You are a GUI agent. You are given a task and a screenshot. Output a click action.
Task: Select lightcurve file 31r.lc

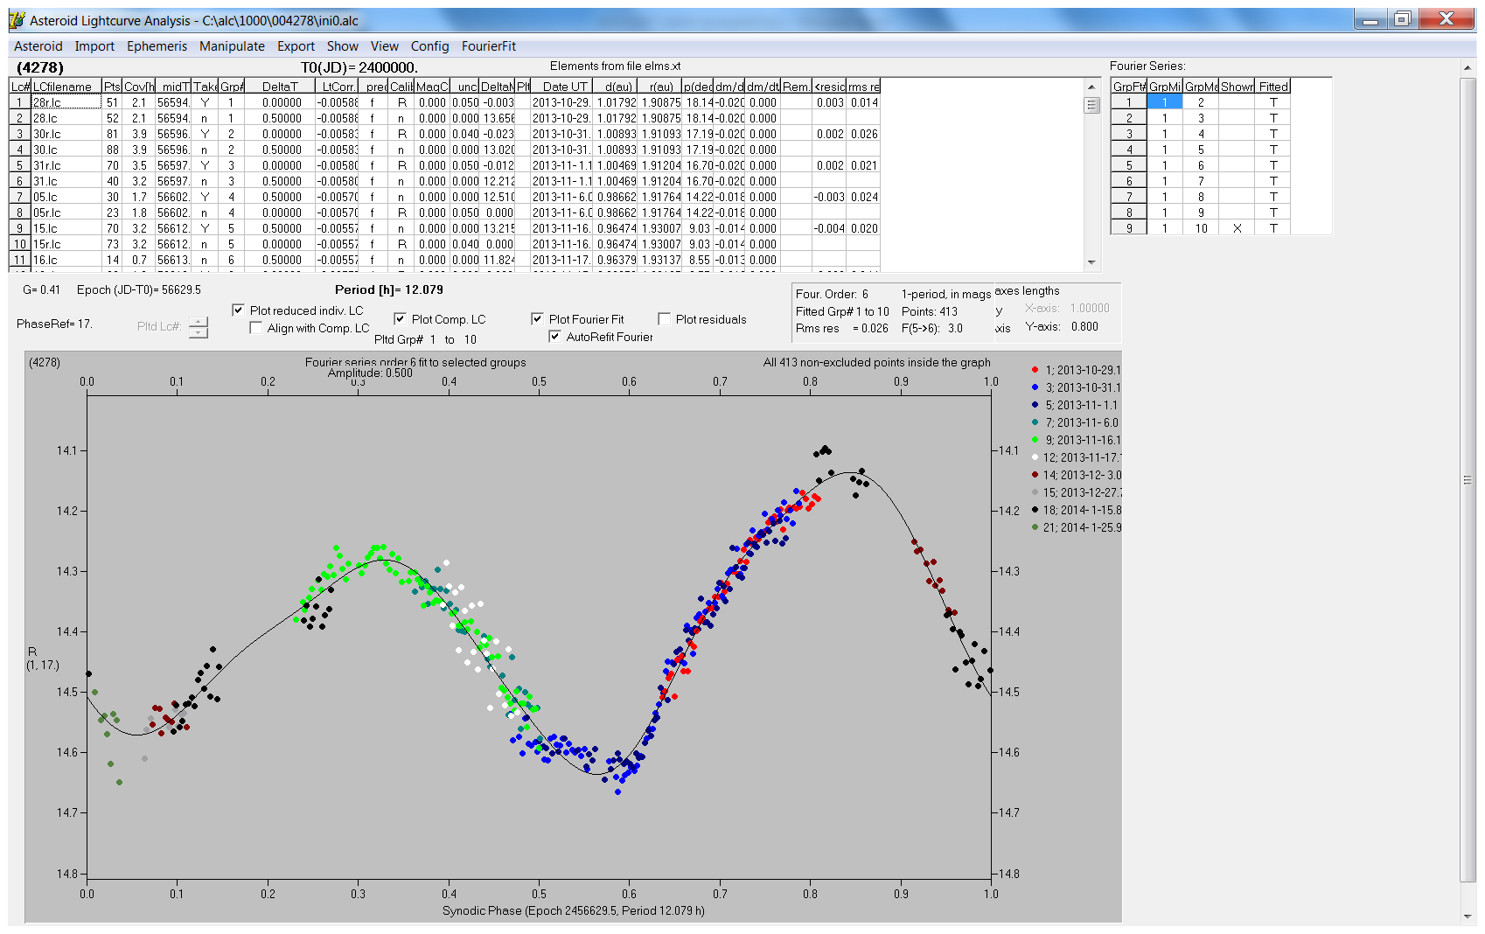pos(66,165)
